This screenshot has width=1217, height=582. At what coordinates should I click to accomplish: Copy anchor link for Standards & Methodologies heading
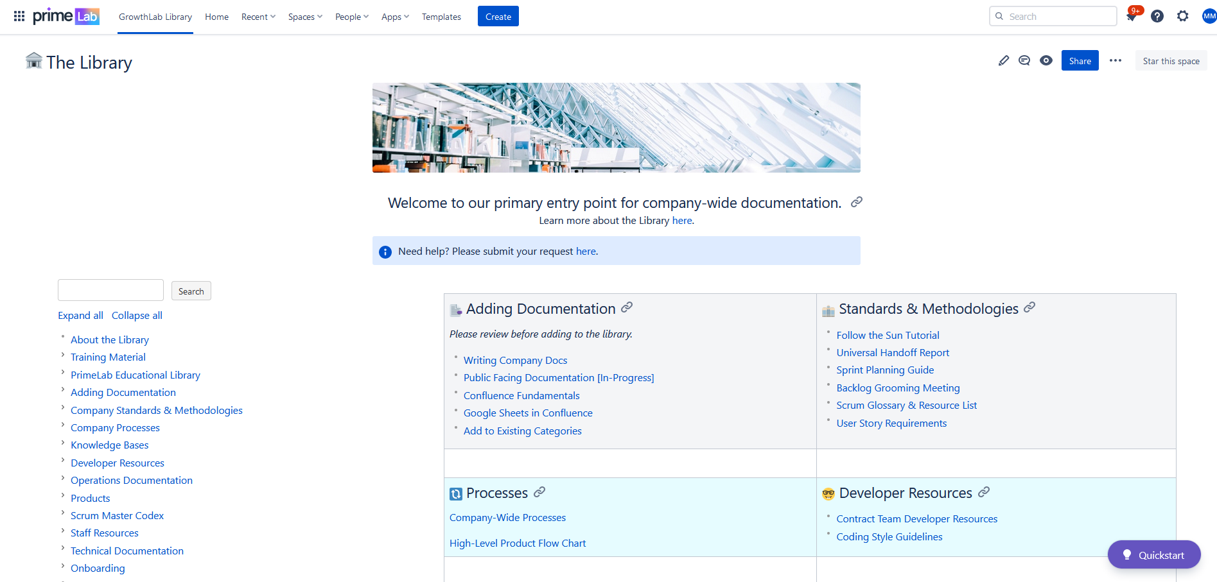tap(1029, 307)
